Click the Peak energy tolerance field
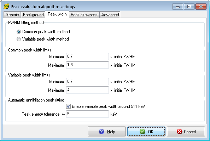Viewport: 210px width, 141px height. tap(87, 114)
